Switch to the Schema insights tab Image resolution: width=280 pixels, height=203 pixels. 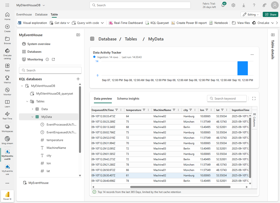pos(128,99)
